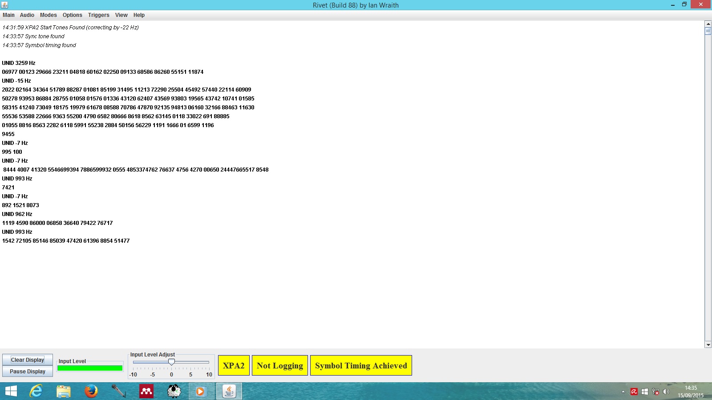Image resolution: width=712 pixels, height=400 pixels.
Task: Open the microphone app in taskbar
Action: pyautogui.click(x=118, y=391)
